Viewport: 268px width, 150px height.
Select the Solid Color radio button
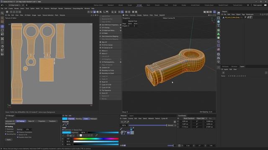click(63, 130)
